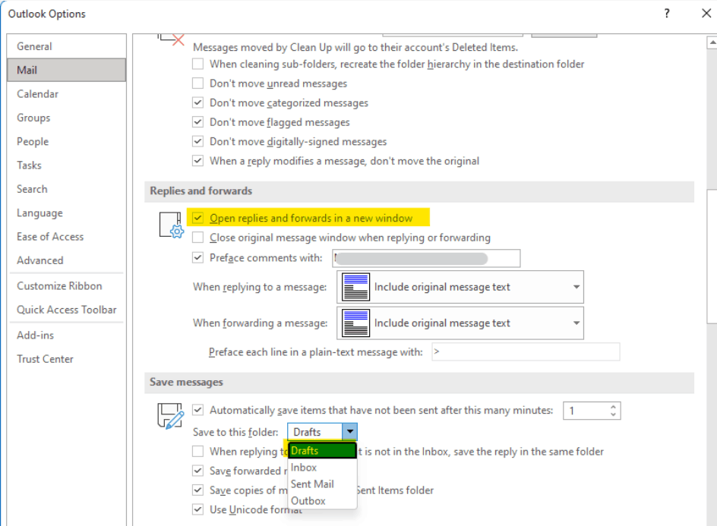Uncheck 'Use Unicode format'
The image size is (717, 526).
pyautogui.click(x=197, y=509)
